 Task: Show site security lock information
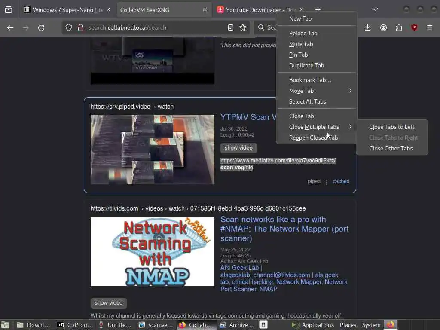81,27
